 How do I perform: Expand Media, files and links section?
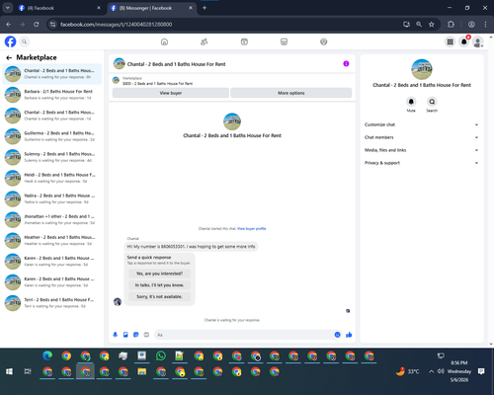click(x=422, y=150)
